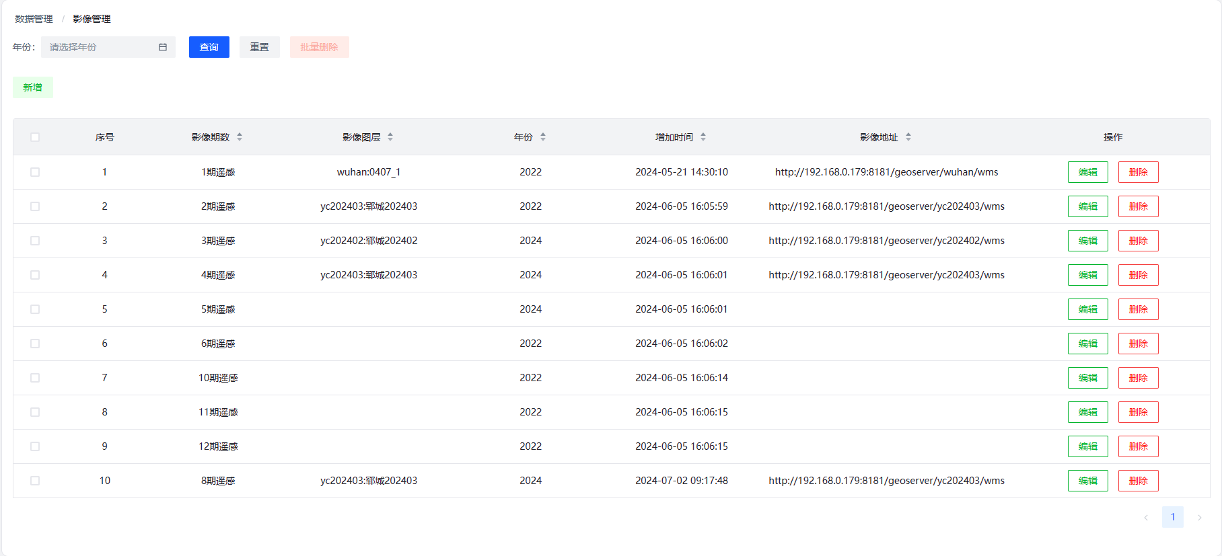Image resolution: width=1222 pixels, height=556 pixels.
Task: Click the calendar icon in year picker
Action: tap(163, 47)
